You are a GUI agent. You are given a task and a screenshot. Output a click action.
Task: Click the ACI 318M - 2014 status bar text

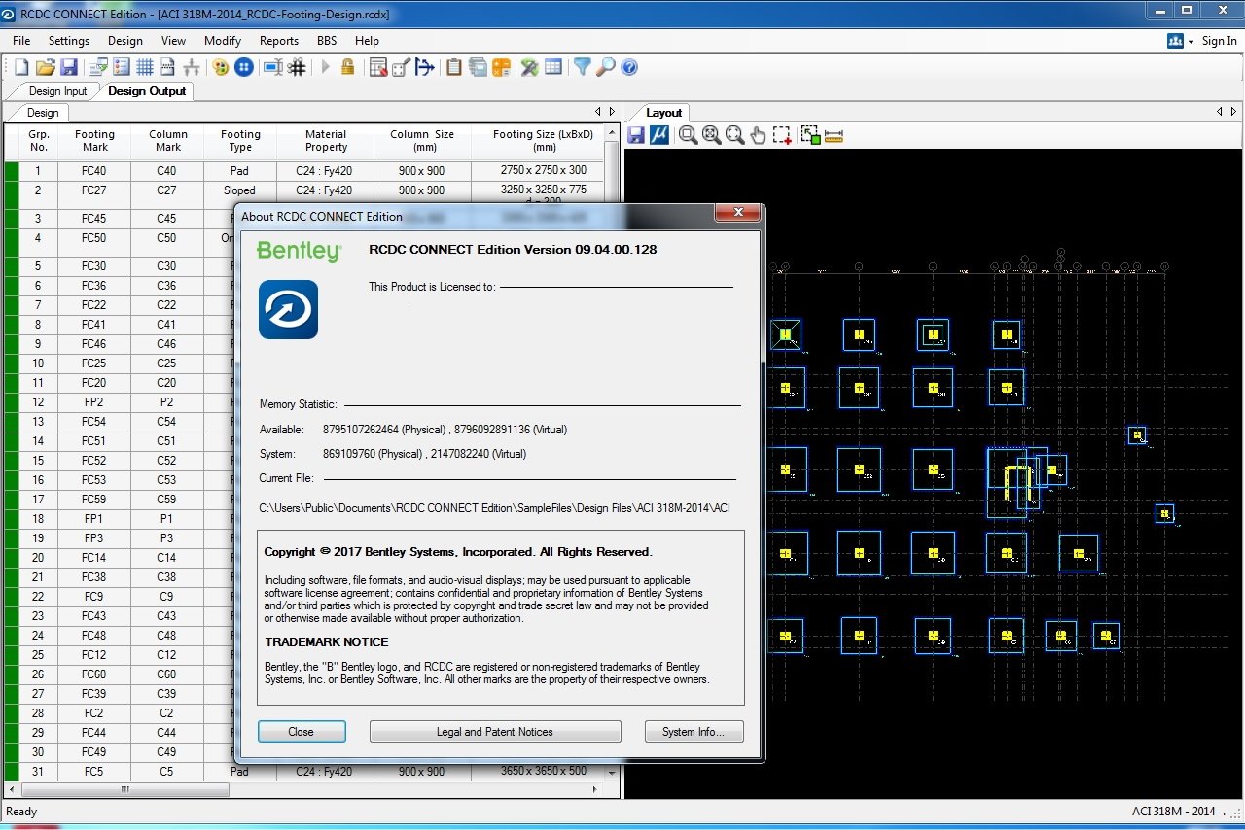click(1173, 812)
